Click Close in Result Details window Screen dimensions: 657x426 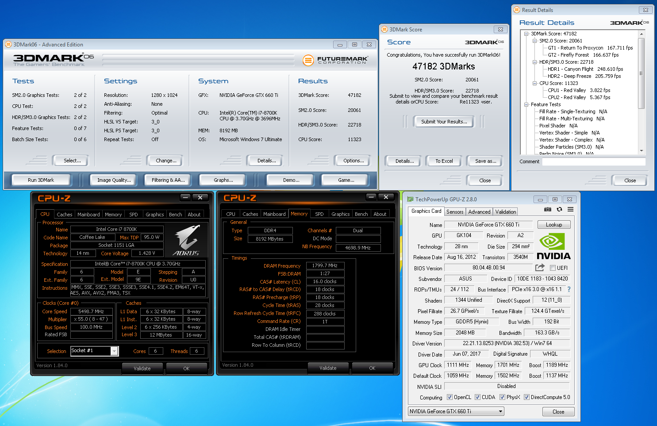(630, 180)
